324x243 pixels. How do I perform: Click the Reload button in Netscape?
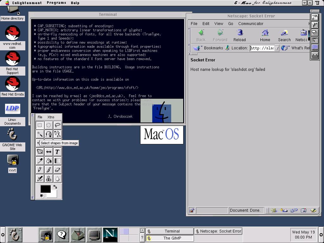tap(240, 35)
